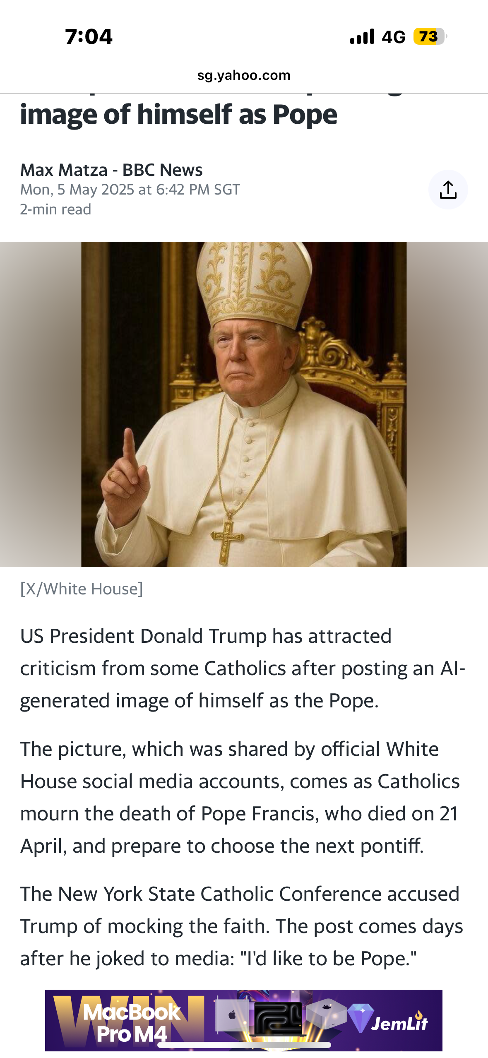The height and width of the screenshot is (1058, 488).
Task: Tap the paragraph about Pope Francis death
Action: (x=240, y=797)
